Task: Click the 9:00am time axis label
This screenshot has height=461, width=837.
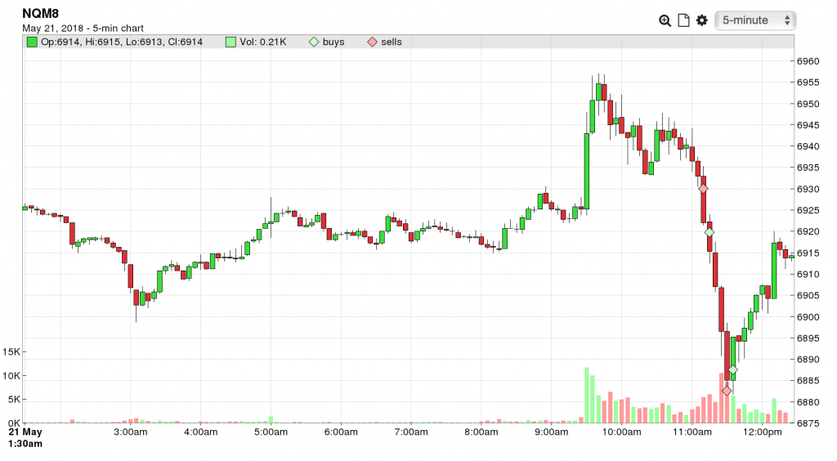Action: click(x=552, y=432)
